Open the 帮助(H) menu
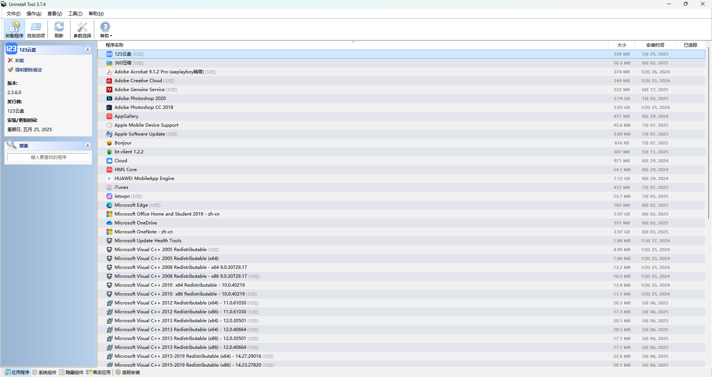The width and height of the screenshot is (712, 377). (x=96, y=14)
